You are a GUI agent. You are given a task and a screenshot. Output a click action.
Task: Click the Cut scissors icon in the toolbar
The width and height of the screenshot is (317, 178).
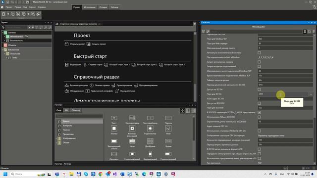click(x=18, y=14)
